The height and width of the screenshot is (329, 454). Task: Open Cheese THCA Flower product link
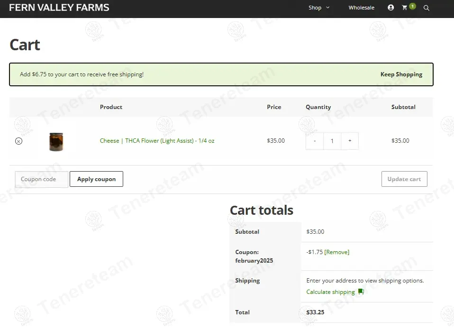(157, 141)
